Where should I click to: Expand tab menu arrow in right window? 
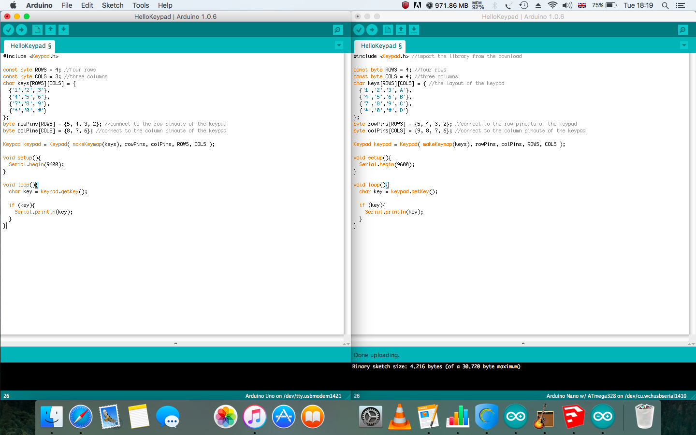pos(684,45)
